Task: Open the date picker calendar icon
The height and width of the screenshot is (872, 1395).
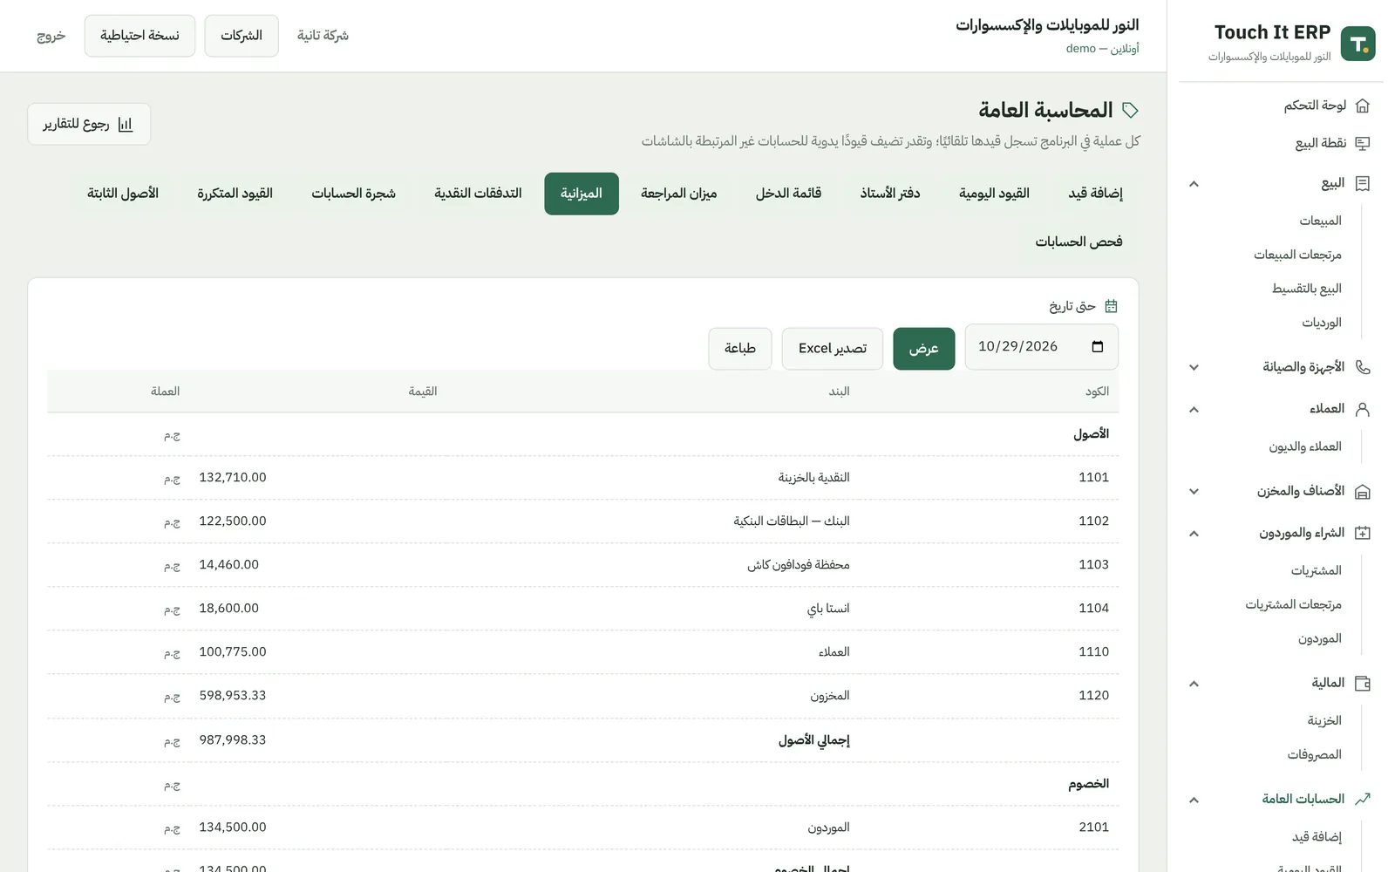Action: tap(1098, 346)
